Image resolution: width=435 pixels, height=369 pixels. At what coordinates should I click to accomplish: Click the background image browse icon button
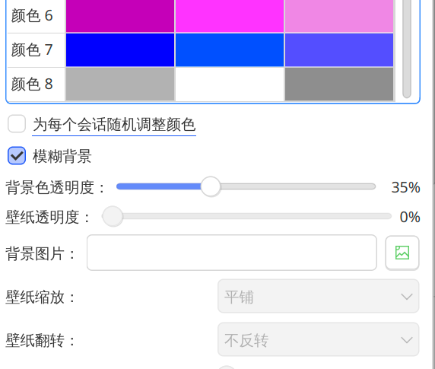point(402,253)
